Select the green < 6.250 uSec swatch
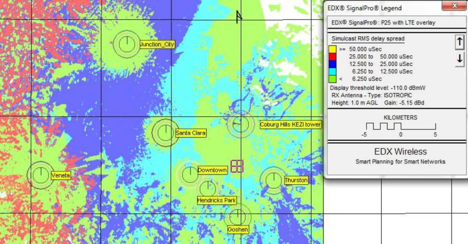 334,79
